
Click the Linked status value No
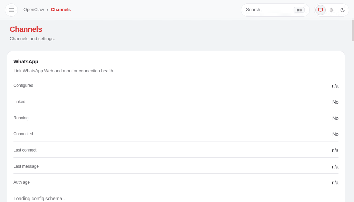[x=335, y=102]
